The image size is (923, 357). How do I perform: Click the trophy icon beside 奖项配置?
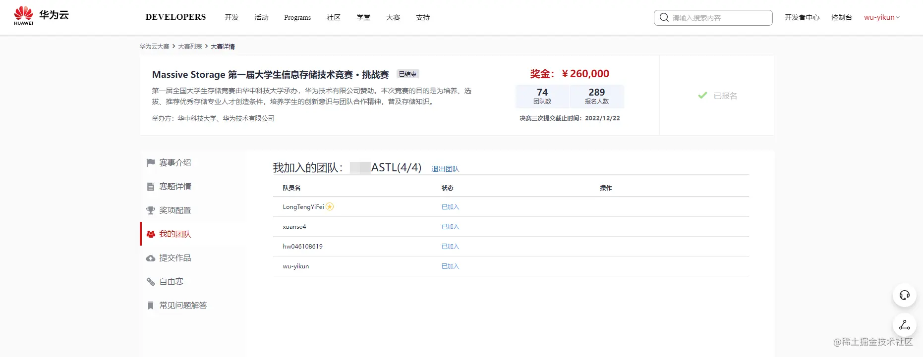click(x=151, y=210)
